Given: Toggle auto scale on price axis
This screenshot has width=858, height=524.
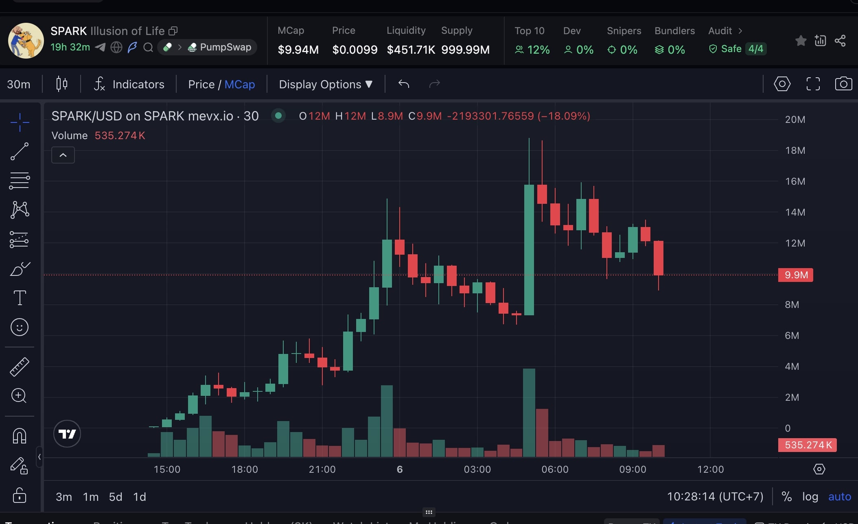Looking at the screenshot, I should click(840, 497).
